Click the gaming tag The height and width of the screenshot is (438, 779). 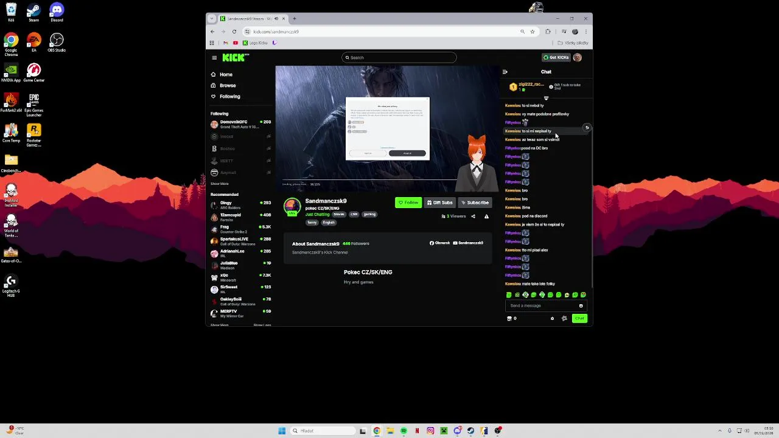pos(369,214)
